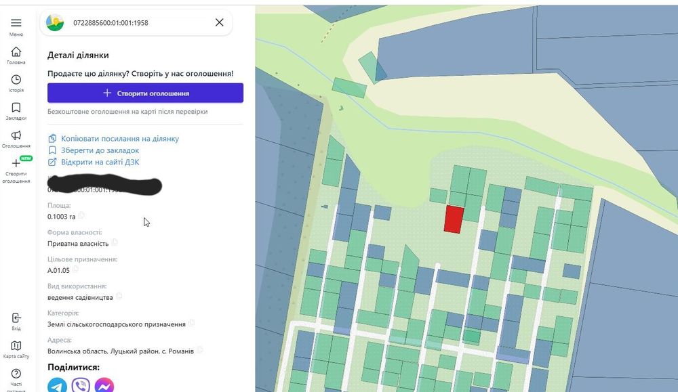Click the address text с. Романів
Viewport: 678px width, 392px height.
pos(178,351)
